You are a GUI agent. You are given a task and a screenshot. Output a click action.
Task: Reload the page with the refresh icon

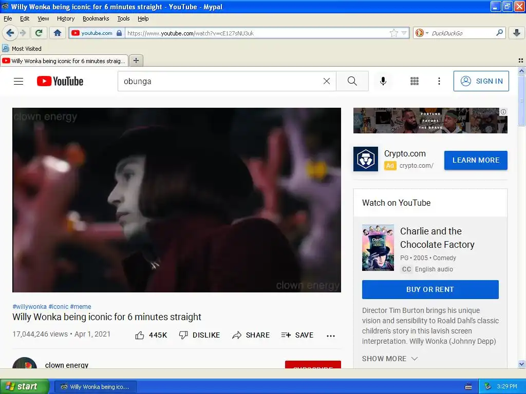pos(39,33)
